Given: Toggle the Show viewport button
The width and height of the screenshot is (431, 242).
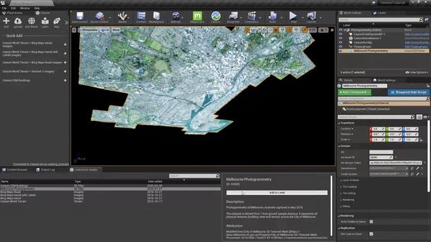Looking at the screenshot, I should click(116, 30).
